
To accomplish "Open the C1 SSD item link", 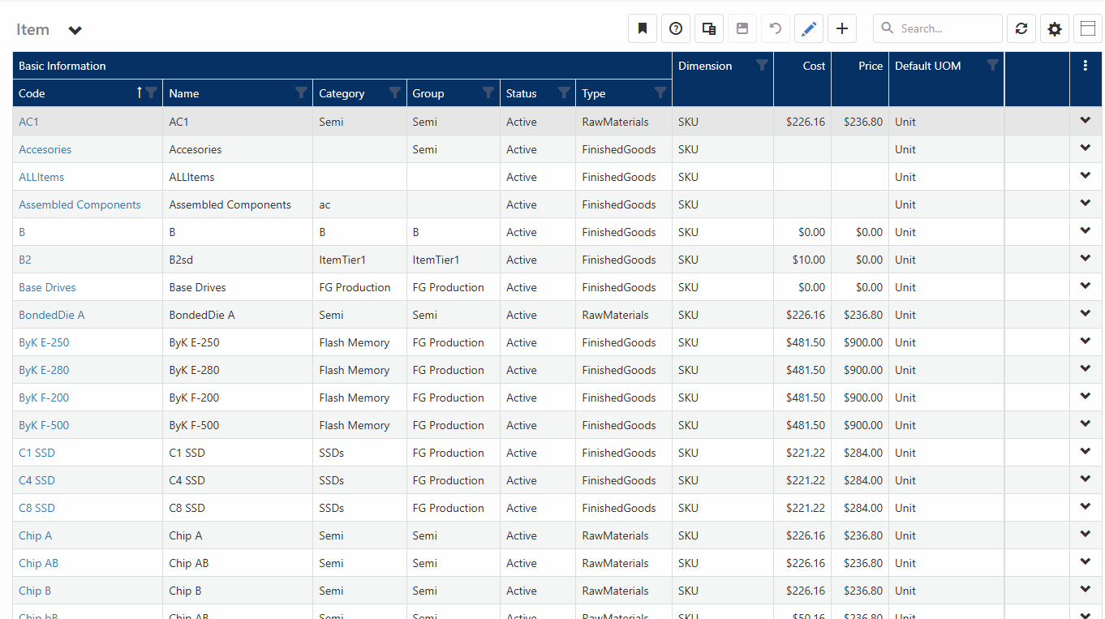I will click(x=37, y=453).
